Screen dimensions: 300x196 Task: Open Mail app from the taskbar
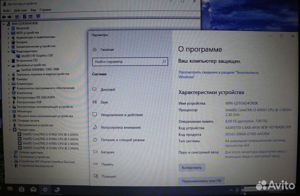[x=33, y=190]
